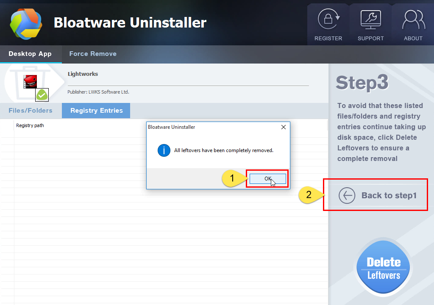This screenshot has height=305, width=434.
Task: Click the Delete Leftovers button
Action: [383, 267]
